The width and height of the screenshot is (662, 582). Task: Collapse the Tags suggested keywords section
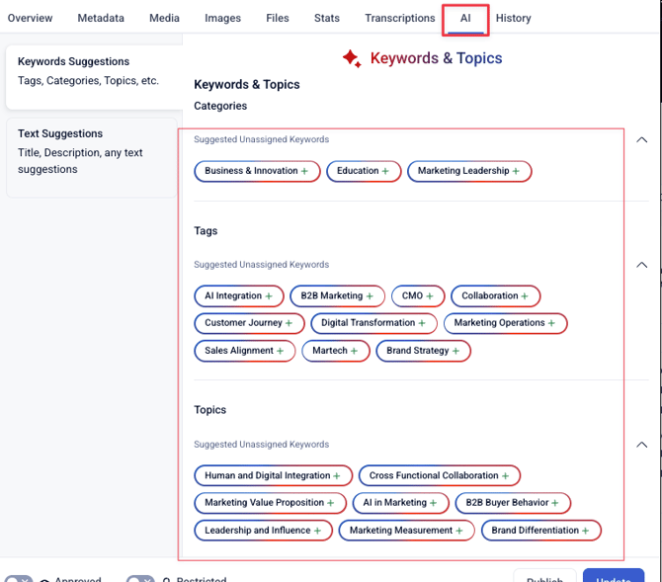[641, 265]
